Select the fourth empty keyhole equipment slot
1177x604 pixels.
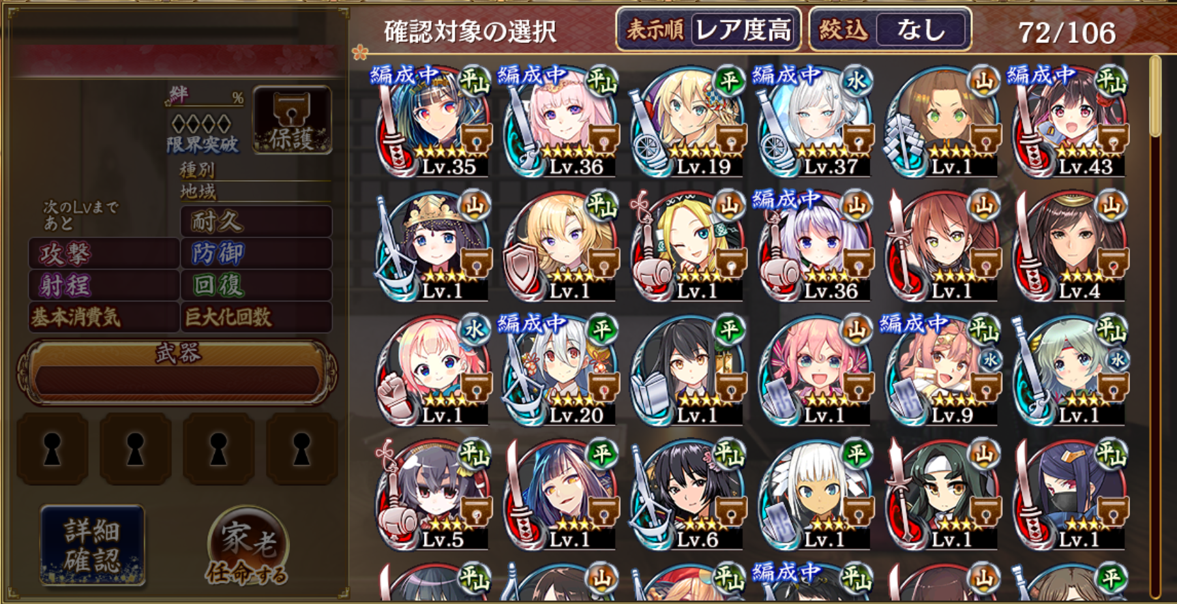tap(301, 449)
